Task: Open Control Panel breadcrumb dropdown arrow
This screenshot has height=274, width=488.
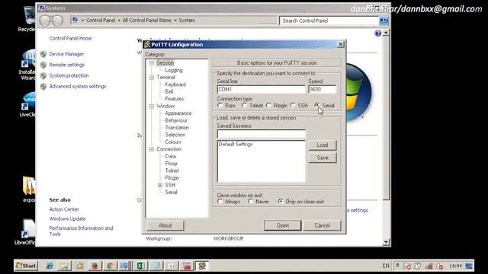Action: point(119,21)
